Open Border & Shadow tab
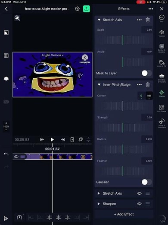The image size is (168, 225). [x=162, y=48]
